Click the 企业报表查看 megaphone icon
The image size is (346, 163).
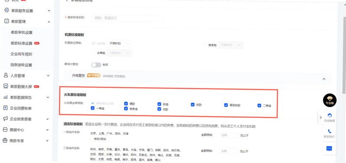click(x=5, y=119)
